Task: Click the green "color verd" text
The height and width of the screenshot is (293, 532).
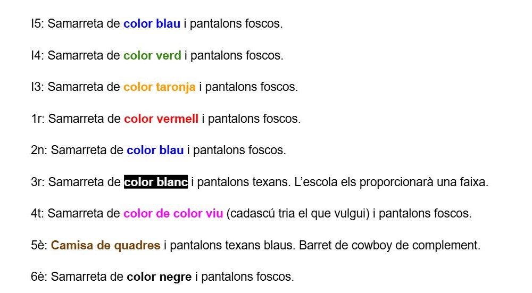Action: point(152,55)
